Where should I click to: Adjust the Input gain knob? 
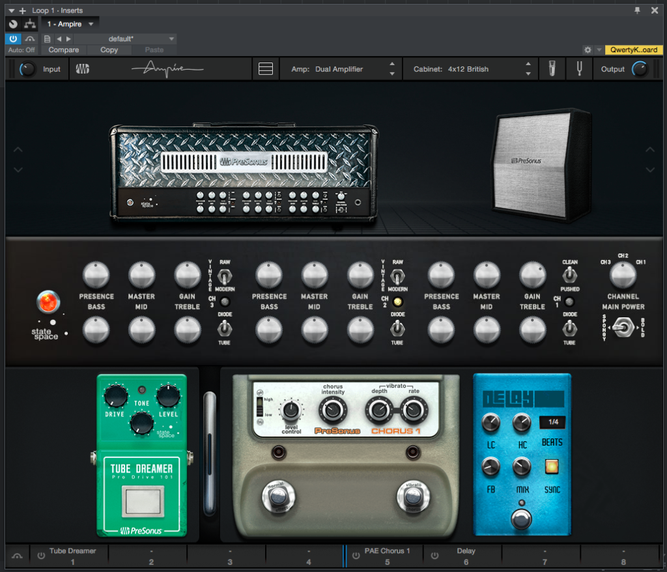(27, 69)
